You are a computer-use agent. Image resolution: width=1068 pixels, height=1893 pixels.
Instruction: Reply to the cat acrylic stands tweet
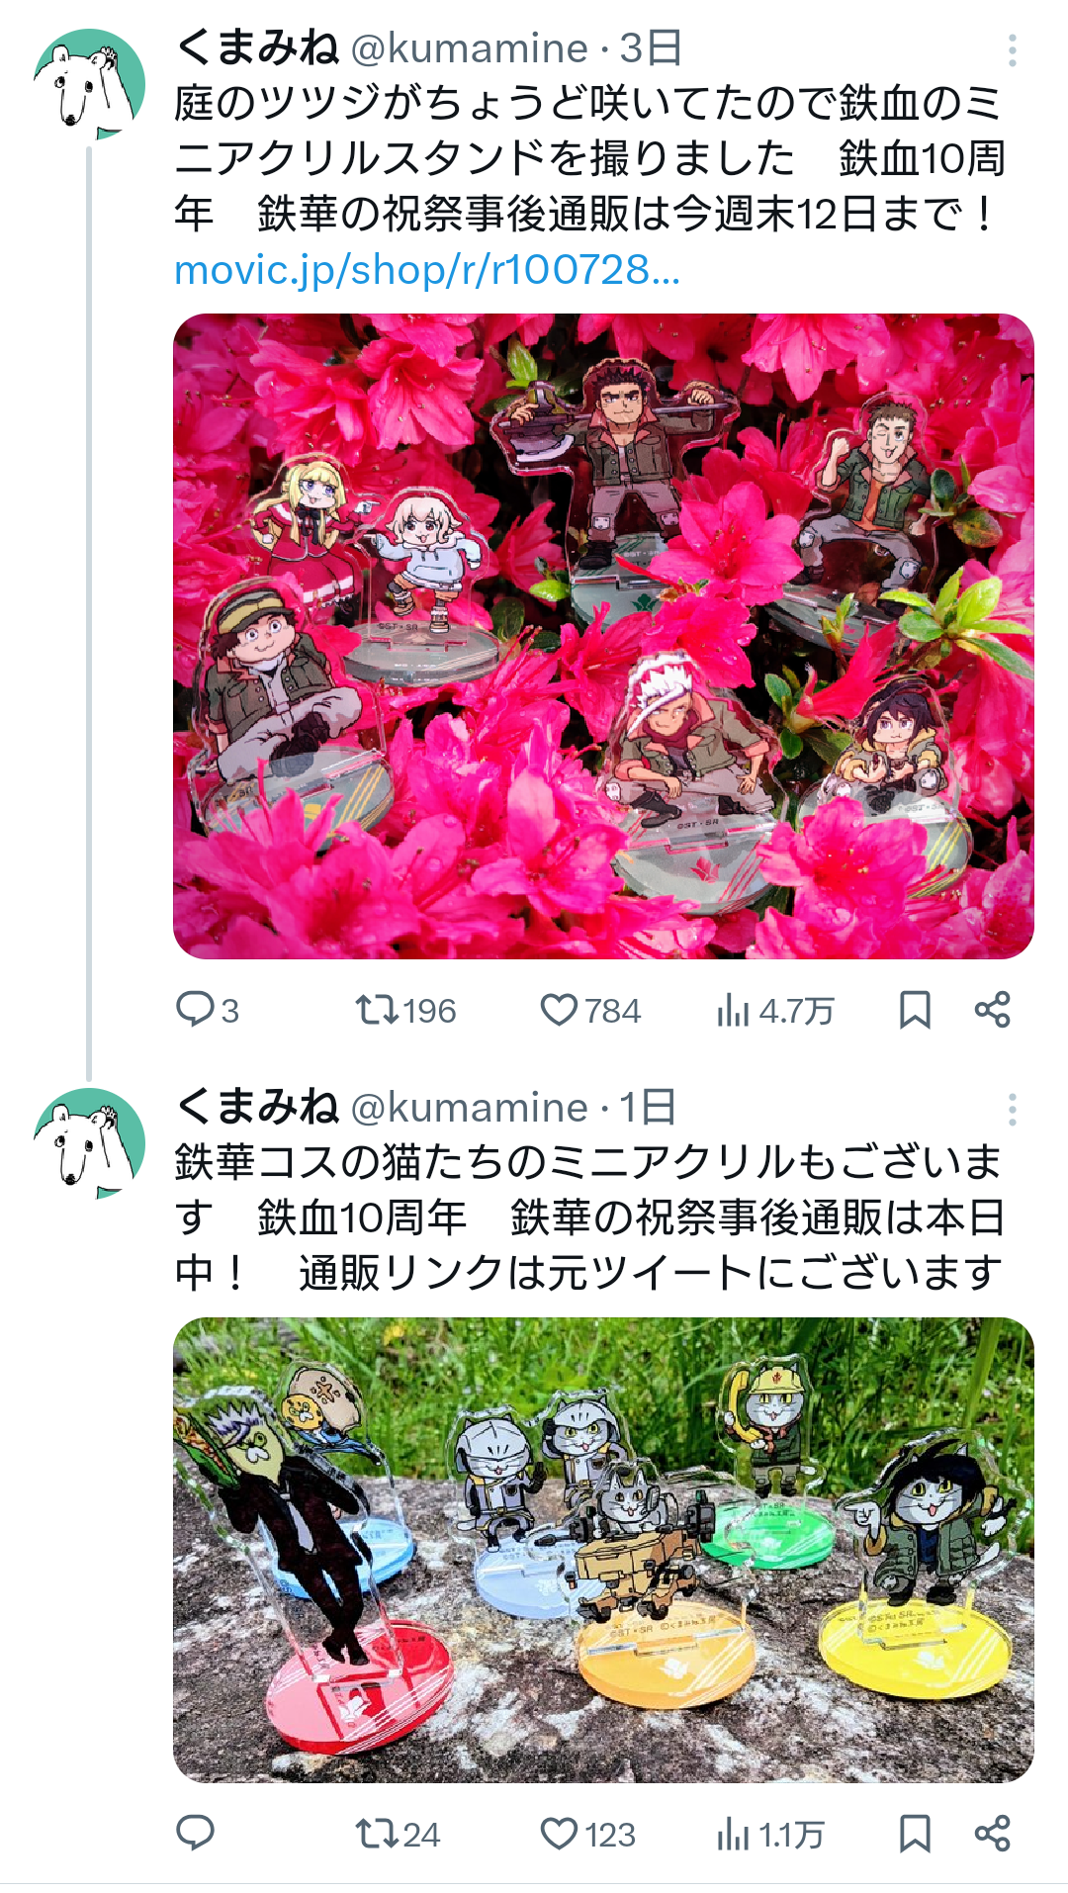coord(195,1833)
